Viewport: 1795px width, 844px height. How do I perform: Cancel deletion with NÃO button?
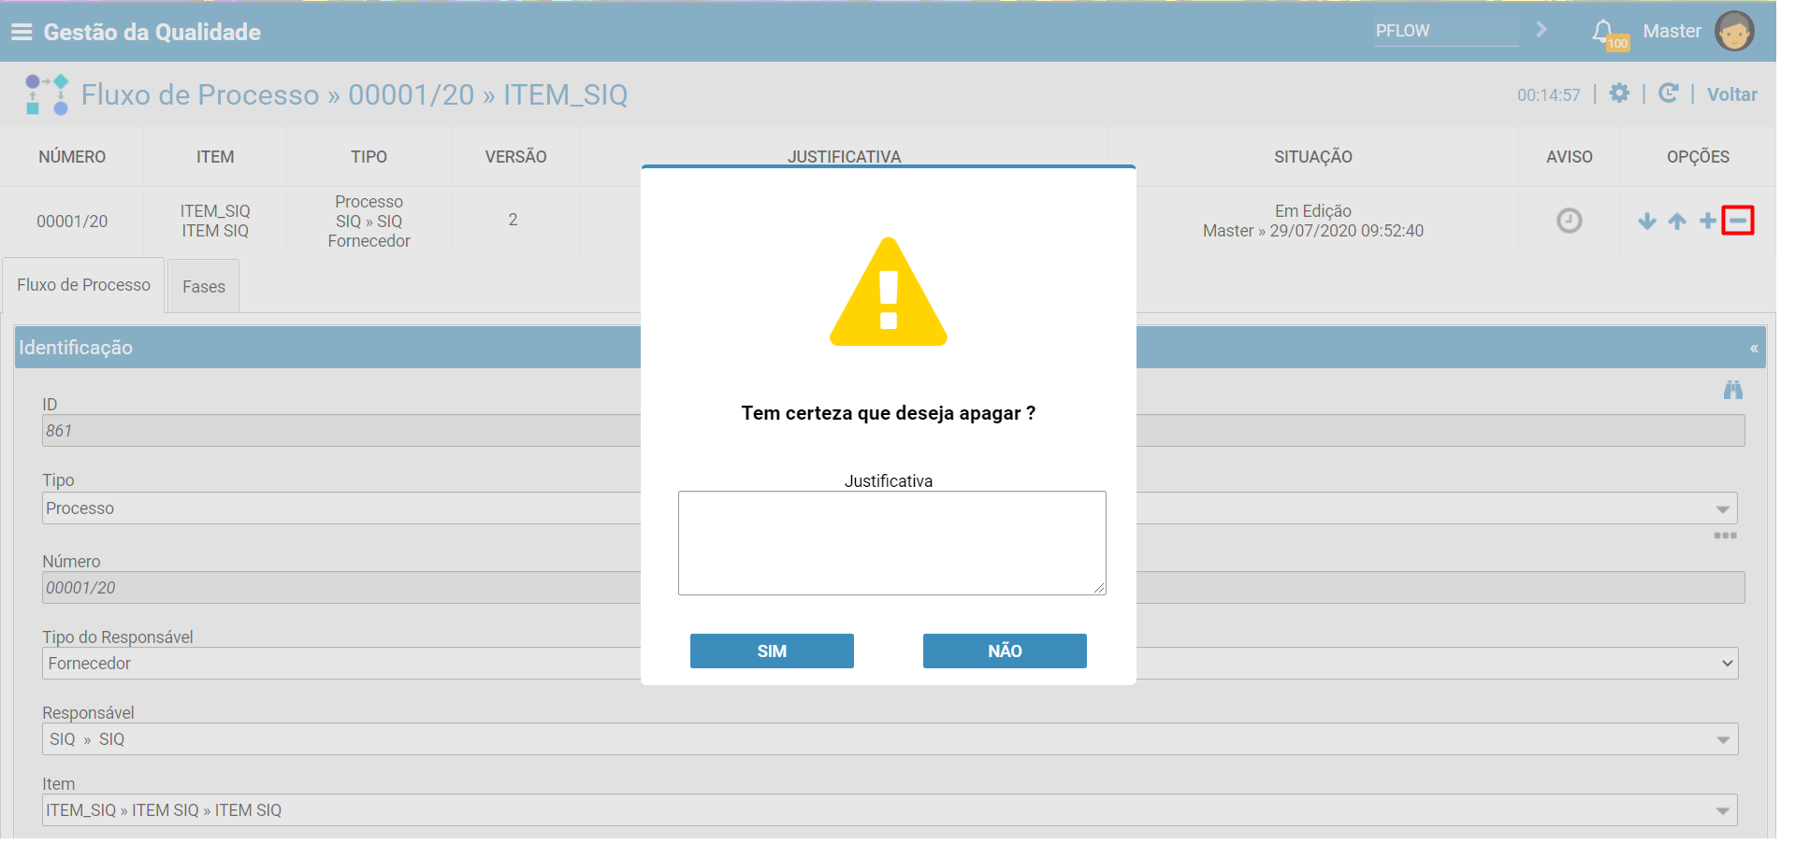pyautogui.click(x=1005, y=651)
